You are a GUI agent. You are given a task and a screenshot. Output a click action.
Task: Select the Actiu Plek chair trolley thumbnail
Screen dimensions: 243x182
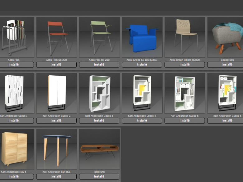pyautogui.click(x=17, y=37)
